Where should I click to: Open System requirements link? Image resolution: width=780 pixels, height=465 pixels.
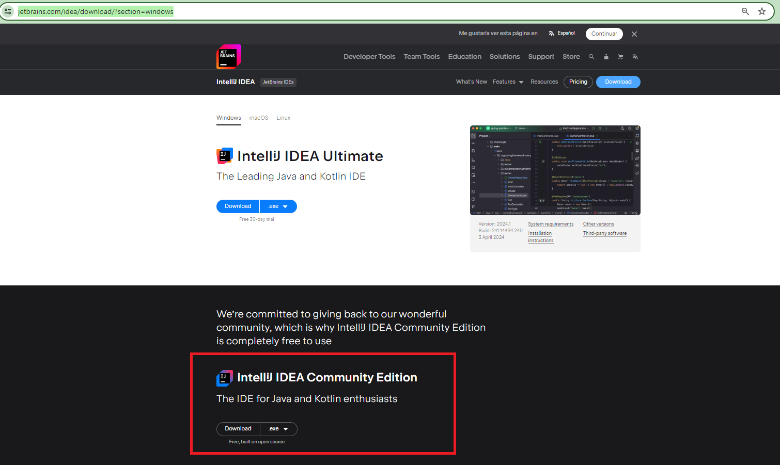[x=551, y=224]
